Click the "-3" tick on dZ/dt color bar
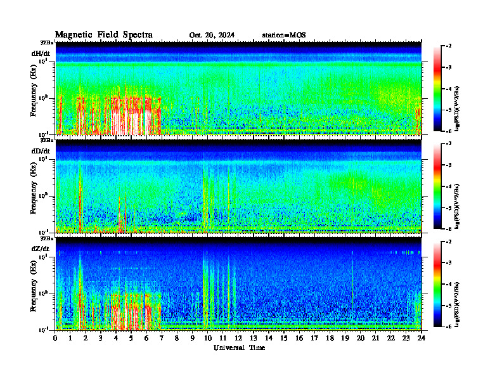 tap(449, 263)
